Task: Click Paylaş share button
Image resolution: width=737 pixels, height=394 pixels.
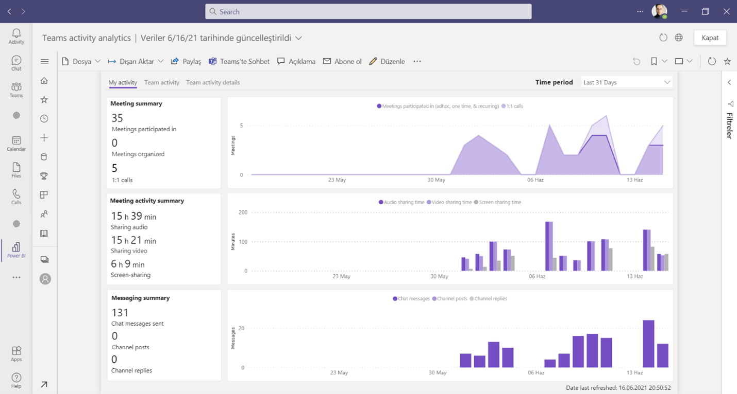Action: click(186, 61)
